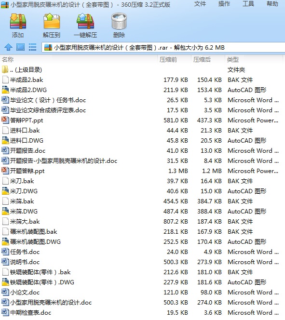Select the 米筛大.bak file icon
Image resolution: width=285 pixels, height=320 pixels.
5,221
